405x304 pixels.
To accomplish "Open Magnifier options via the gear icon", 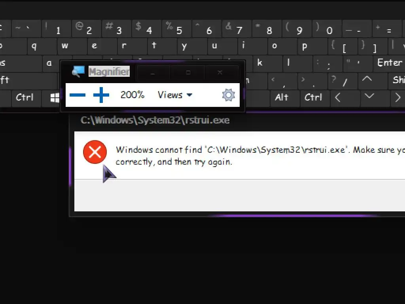I will point(228,95).
